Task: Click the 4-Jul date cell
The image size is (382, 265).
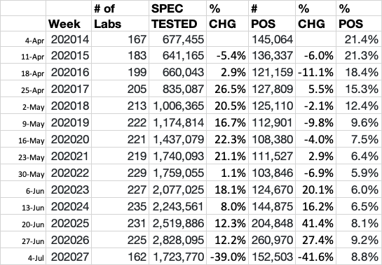Action: pos(23,257)
